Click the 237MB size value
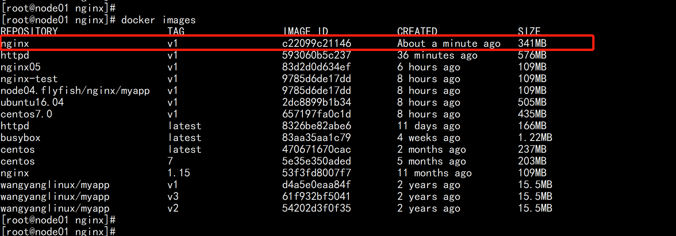Image resolution: width=676 pixels, height=236 pixels. (x=532, y=149)
